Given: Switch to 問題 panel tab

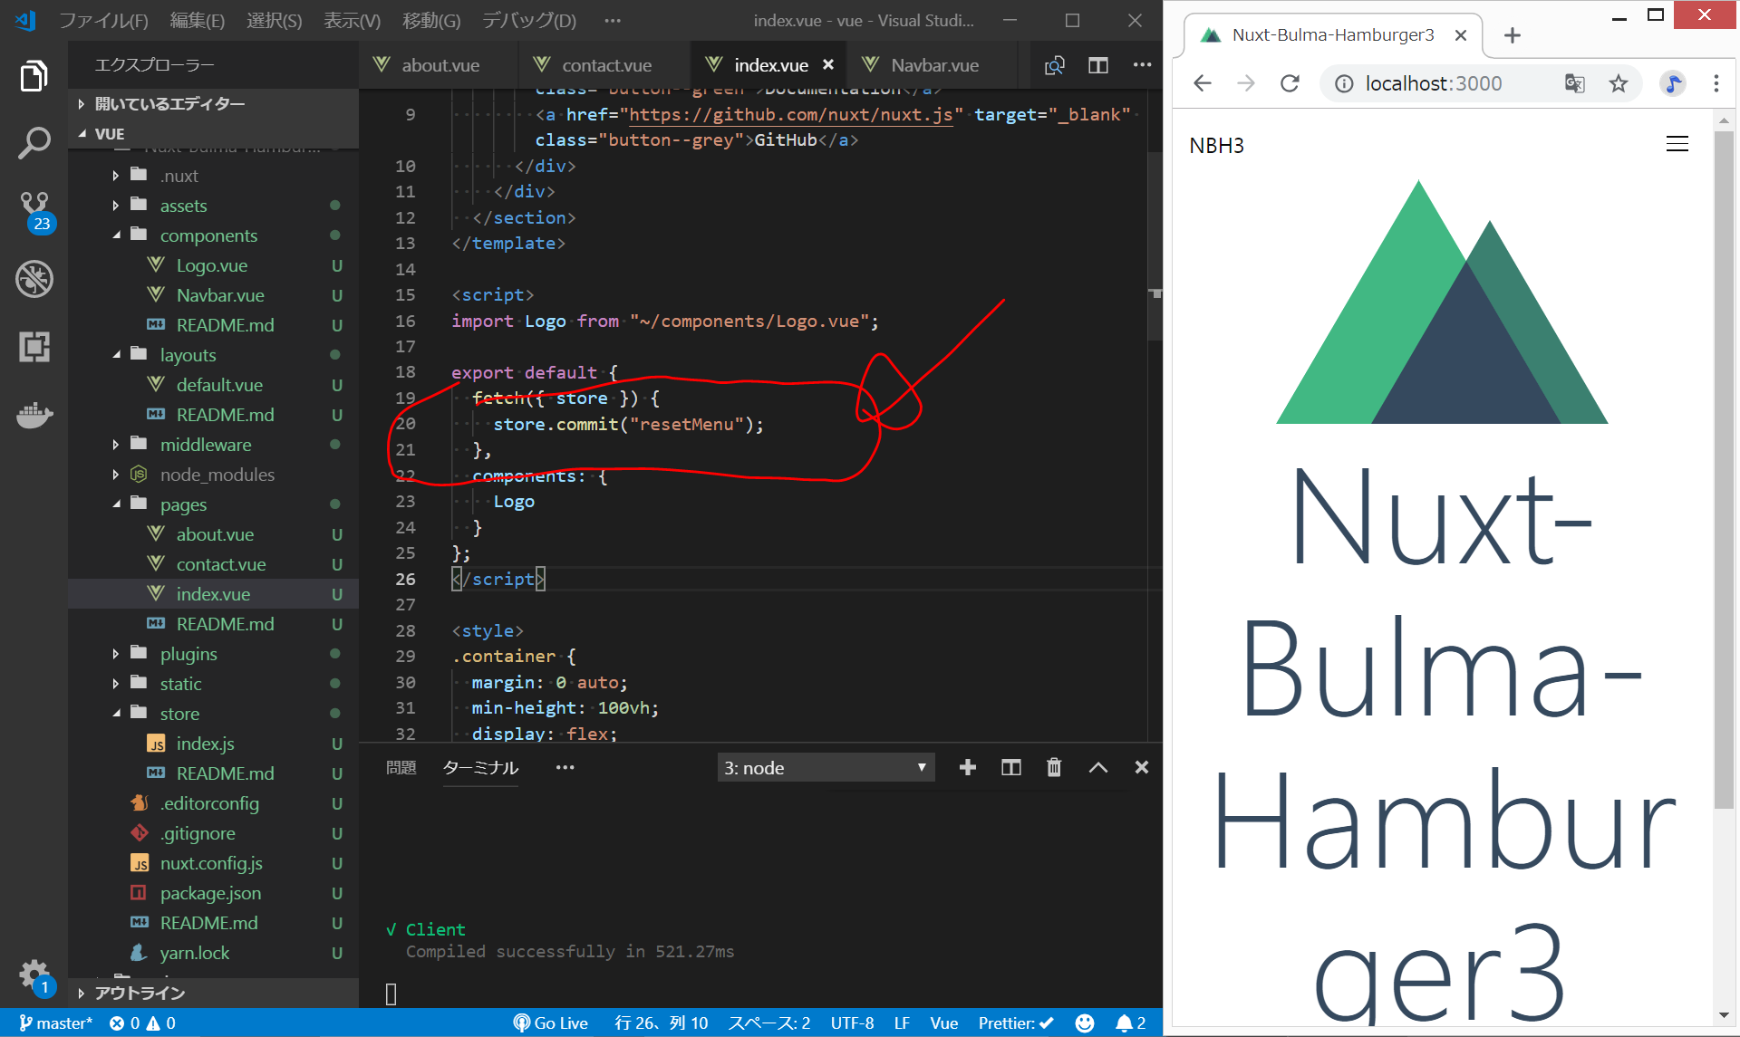Looking at the screenshot, I should [x=401, y=767].
